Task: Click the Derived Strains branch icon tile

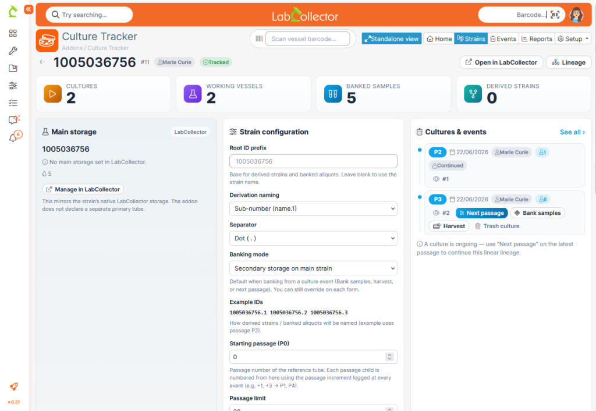Action: [473, 94]
